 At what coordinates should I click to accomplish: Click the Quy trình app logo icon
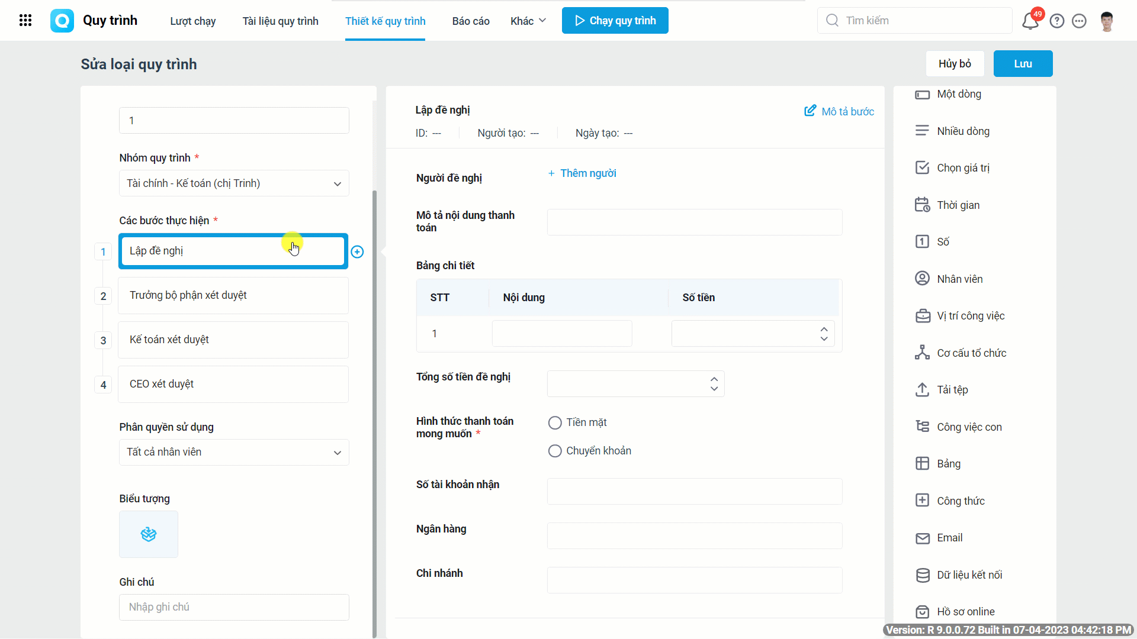click(x=62, y=21)
